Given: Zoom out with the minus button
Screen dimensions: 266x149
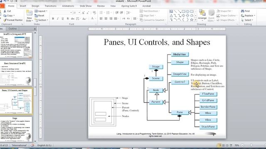Looking at the screenshot, I should [x=242, y=145].
